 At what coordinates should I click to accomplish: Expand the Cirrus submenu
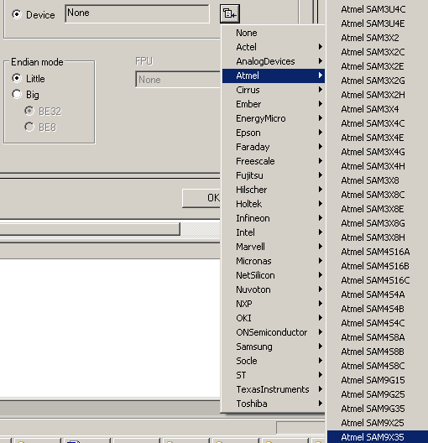[x=274, y=90]
